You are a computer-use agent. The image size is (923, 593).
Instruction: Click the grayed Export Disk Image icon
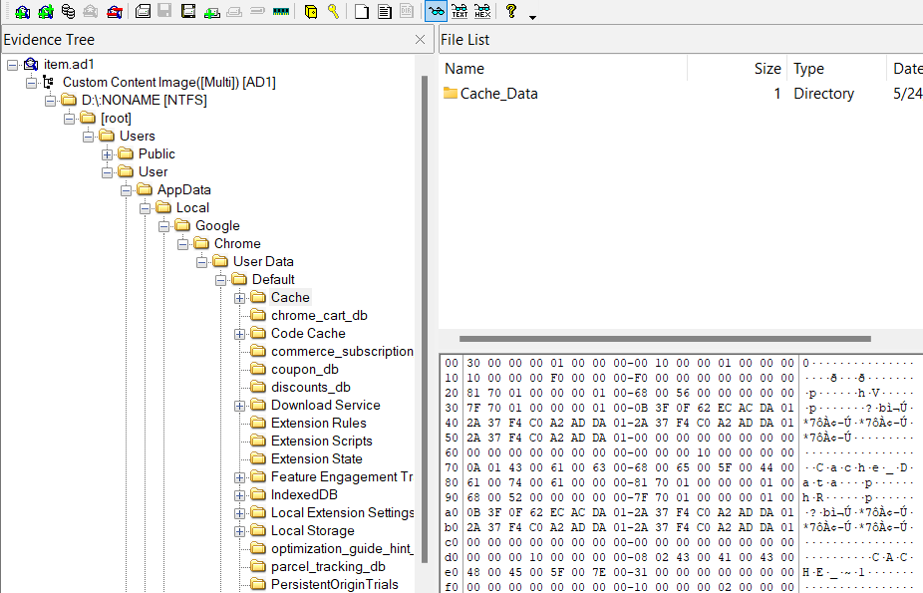tap(164, 11)
